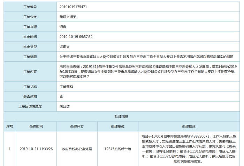Click the 12345热线后台组 unit cell
This screenshot has width=244, height=166.
tap(118, 149)
